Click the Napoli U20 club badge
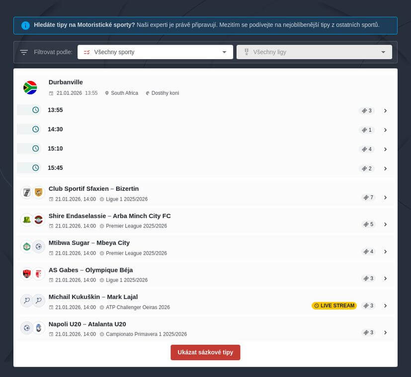 click(x=27, y=327)
